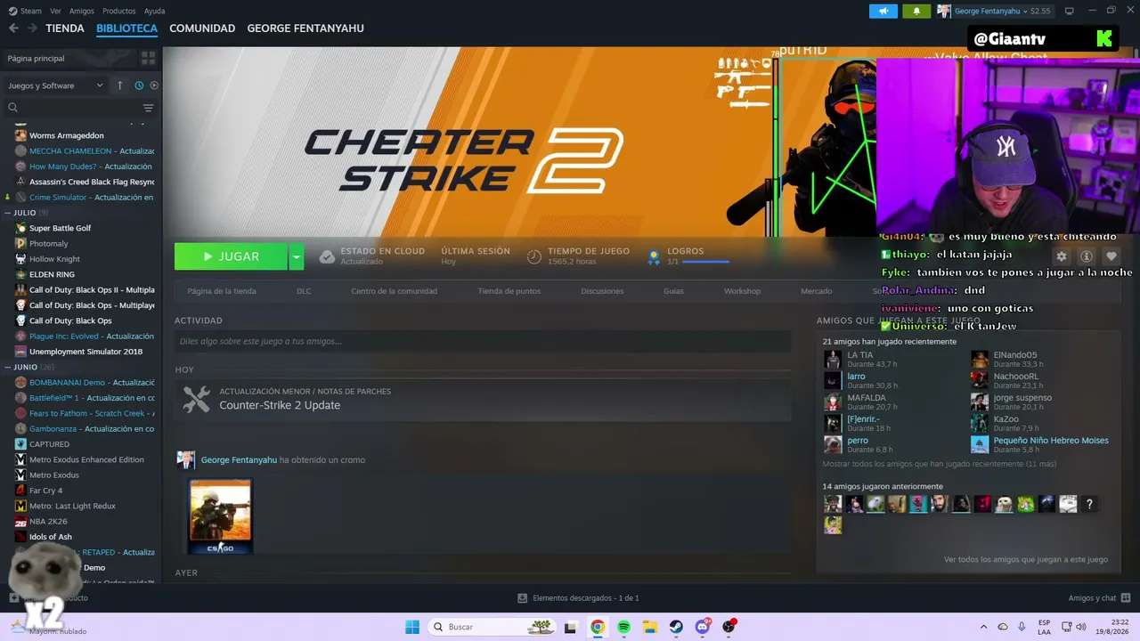Open the game settings gear icon

pos(1061,256)
